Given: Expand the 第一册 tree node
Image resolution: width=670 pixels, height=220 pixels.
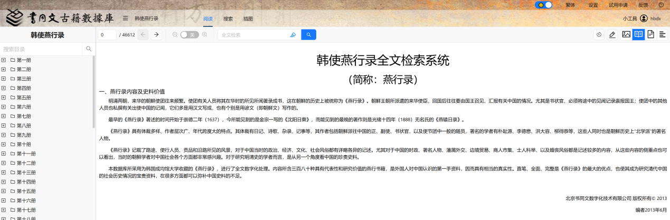Looking at the screenshot, I should (x=4, y=60).
